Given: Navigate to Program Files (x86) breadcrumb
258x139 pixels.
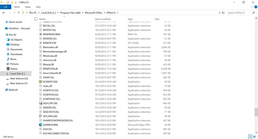Looking at the screenshot, I should click(70, 13).
